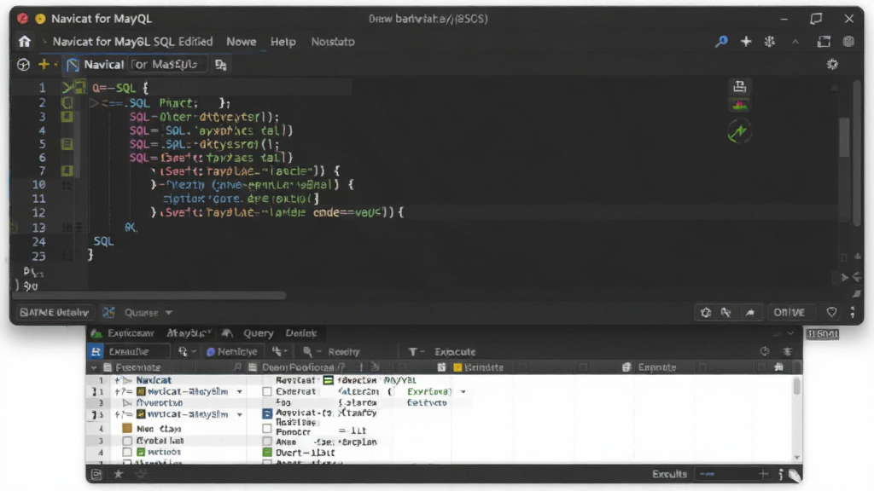Toggle the Ponocrr checkbox
The width and height of the screenshot is (874, 491).
click(267, 429)
